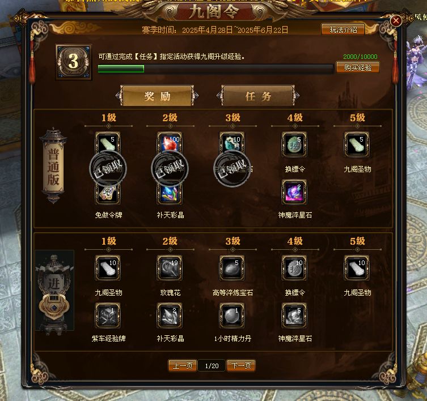This screenshot has width=427, height=401.
Task: Click the level 4 换镖令 reward icon in 普通版
Action: coord(294,145)
